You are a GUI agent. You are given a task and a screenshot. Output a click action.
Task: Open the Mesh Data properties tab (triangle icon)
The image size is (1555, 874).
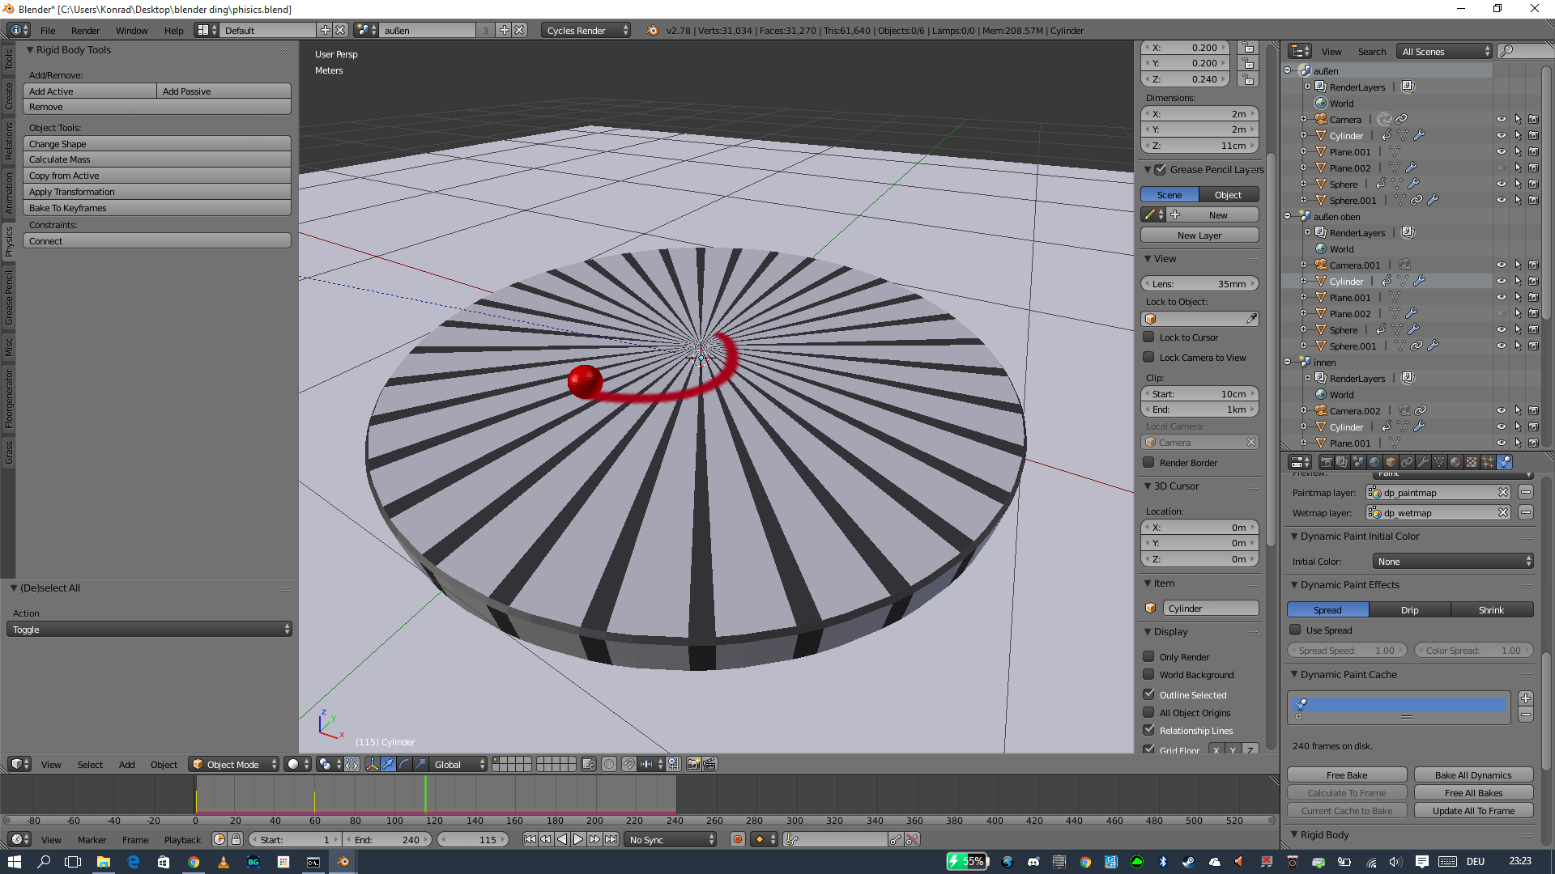tap(1439, 462)
